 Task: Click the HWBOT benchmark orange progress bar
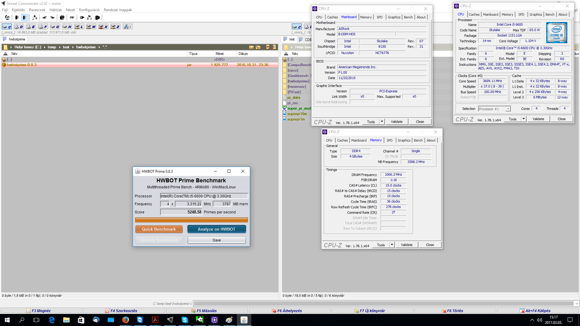[191, 220]
